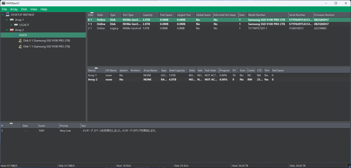Click the Disk 0 1 disk icon
Viewport: 351px width, 168px height.
tap(20, 41)
